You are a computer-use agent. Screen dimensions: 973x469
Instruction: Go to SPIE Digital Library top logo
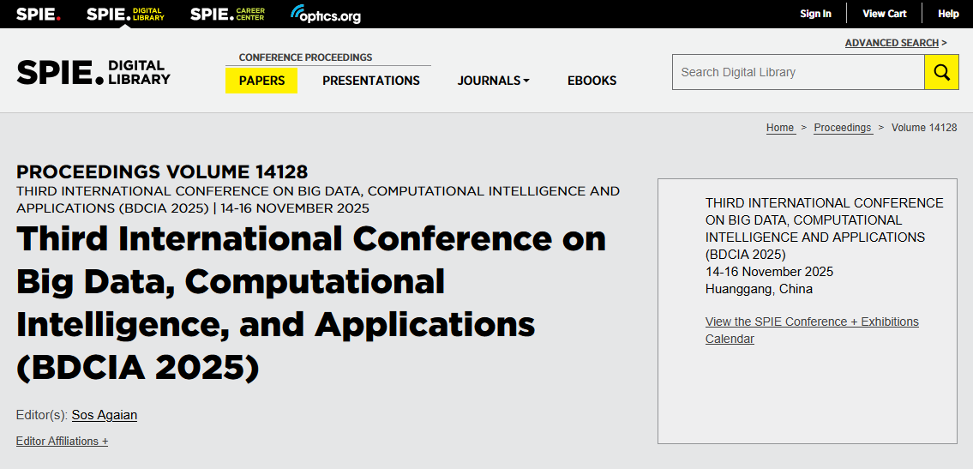(x=125, y=14)
